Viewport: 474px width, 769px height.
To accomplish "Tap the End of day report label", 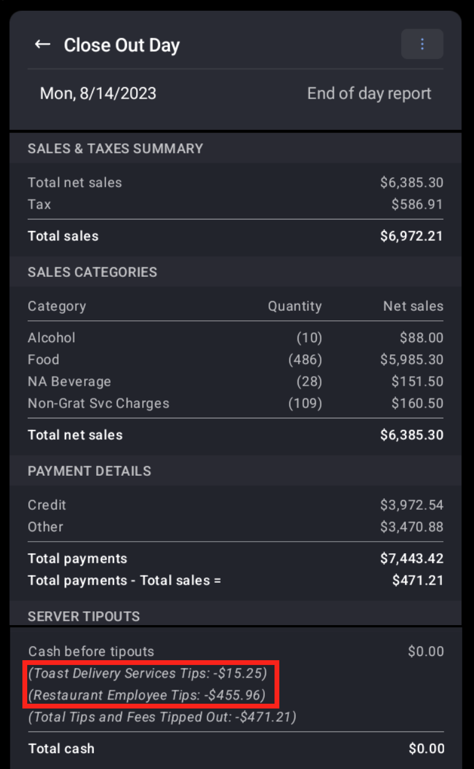I will pos(369,94).
